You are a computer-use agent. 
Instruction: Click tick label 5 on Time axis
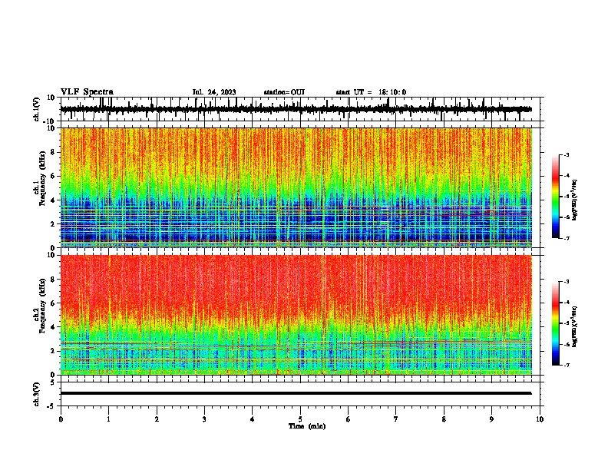coord(300,419)
